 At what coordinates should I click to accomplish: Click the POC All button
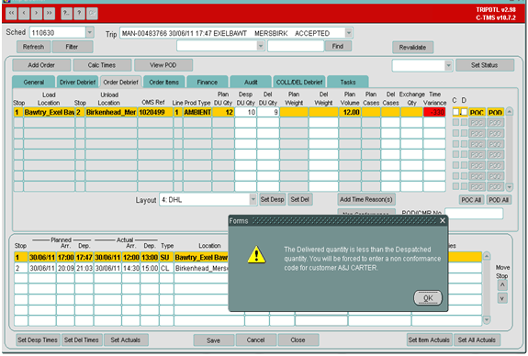471,200
